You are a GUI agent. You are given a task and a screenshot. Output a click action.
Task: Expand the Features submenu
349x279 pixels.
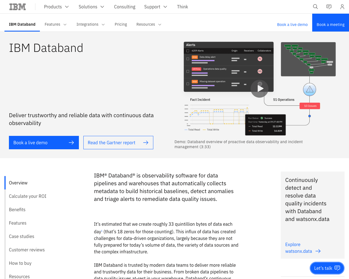coord(56,24)
